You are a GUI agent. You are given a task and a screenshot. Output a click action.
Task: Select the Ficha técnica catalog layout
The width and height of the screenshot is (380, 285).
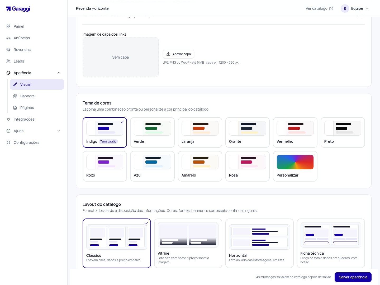coord(331,243)
